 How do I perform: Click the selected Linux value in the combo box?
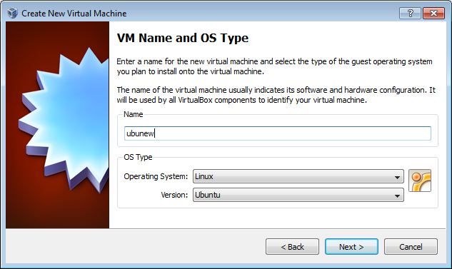(x=204, y=176)
